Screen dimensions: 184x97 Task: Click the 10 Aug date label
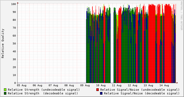point(101,85)
